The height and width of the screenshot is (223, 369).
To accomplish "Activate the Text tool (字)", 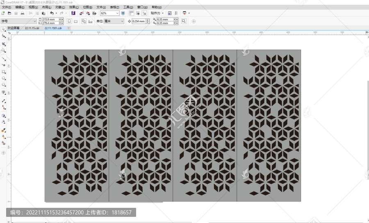I will coord(4,93).
